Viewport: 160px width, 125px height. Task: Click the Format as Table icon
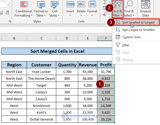41,5
